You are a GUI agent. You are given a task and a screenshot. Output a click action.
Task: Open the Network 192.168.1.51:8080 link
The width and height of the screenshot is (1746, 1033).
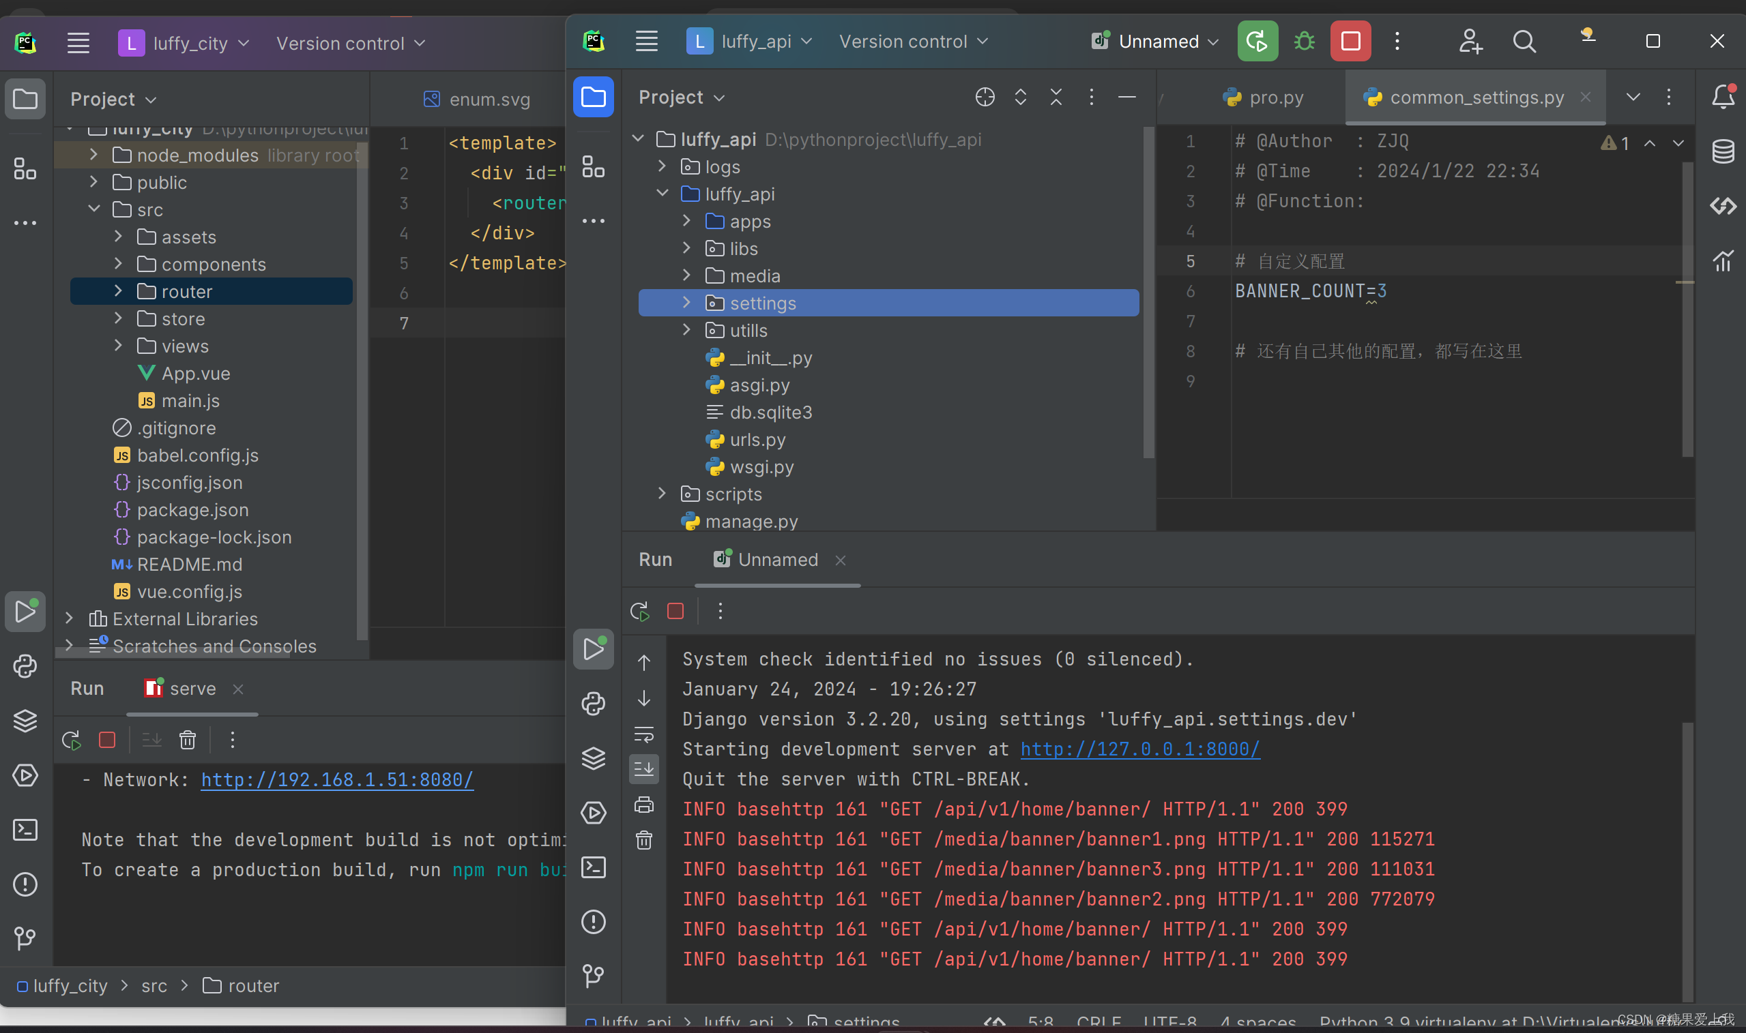[x=337, y=779]
